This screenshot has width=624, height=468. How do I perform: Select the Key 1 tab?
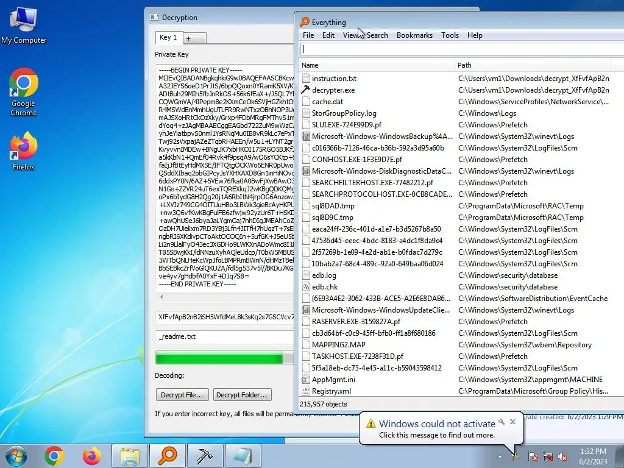[x=168, y=37]
